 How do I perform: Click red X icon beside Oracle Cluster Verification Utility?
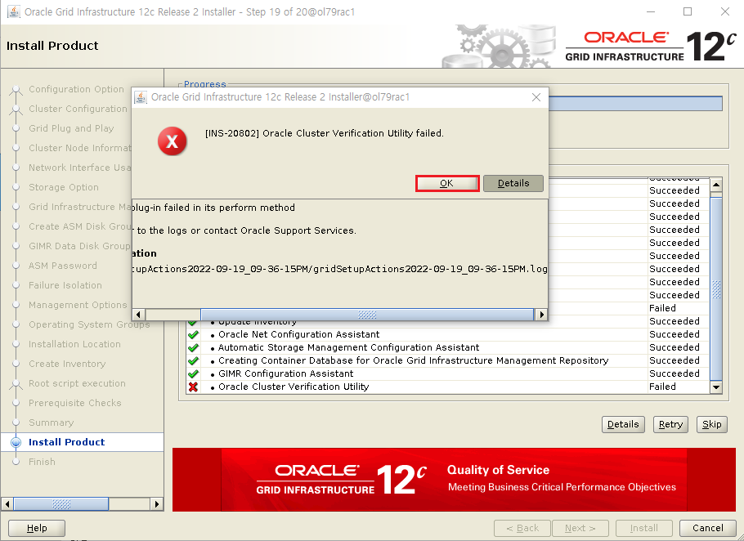[x=193, y=387]
